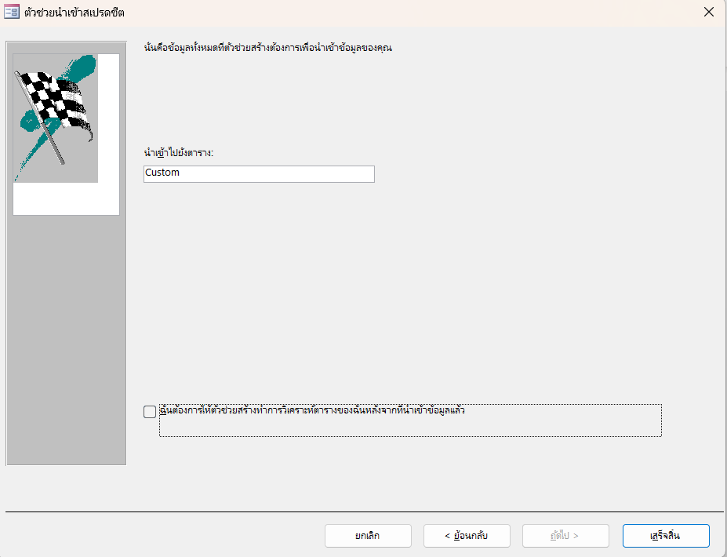Click the wizard instruction text at top
Viewport: 727px width, 557px height.
pos(267,48)
